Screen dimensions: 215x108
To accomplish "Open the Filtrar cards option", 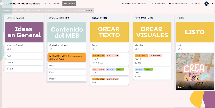I will click(x=196, y=4).
